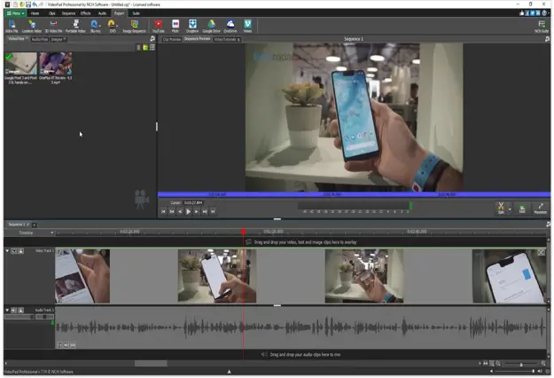
Task: Mute Audio Track 1 with speaker button
Action: 13,310
